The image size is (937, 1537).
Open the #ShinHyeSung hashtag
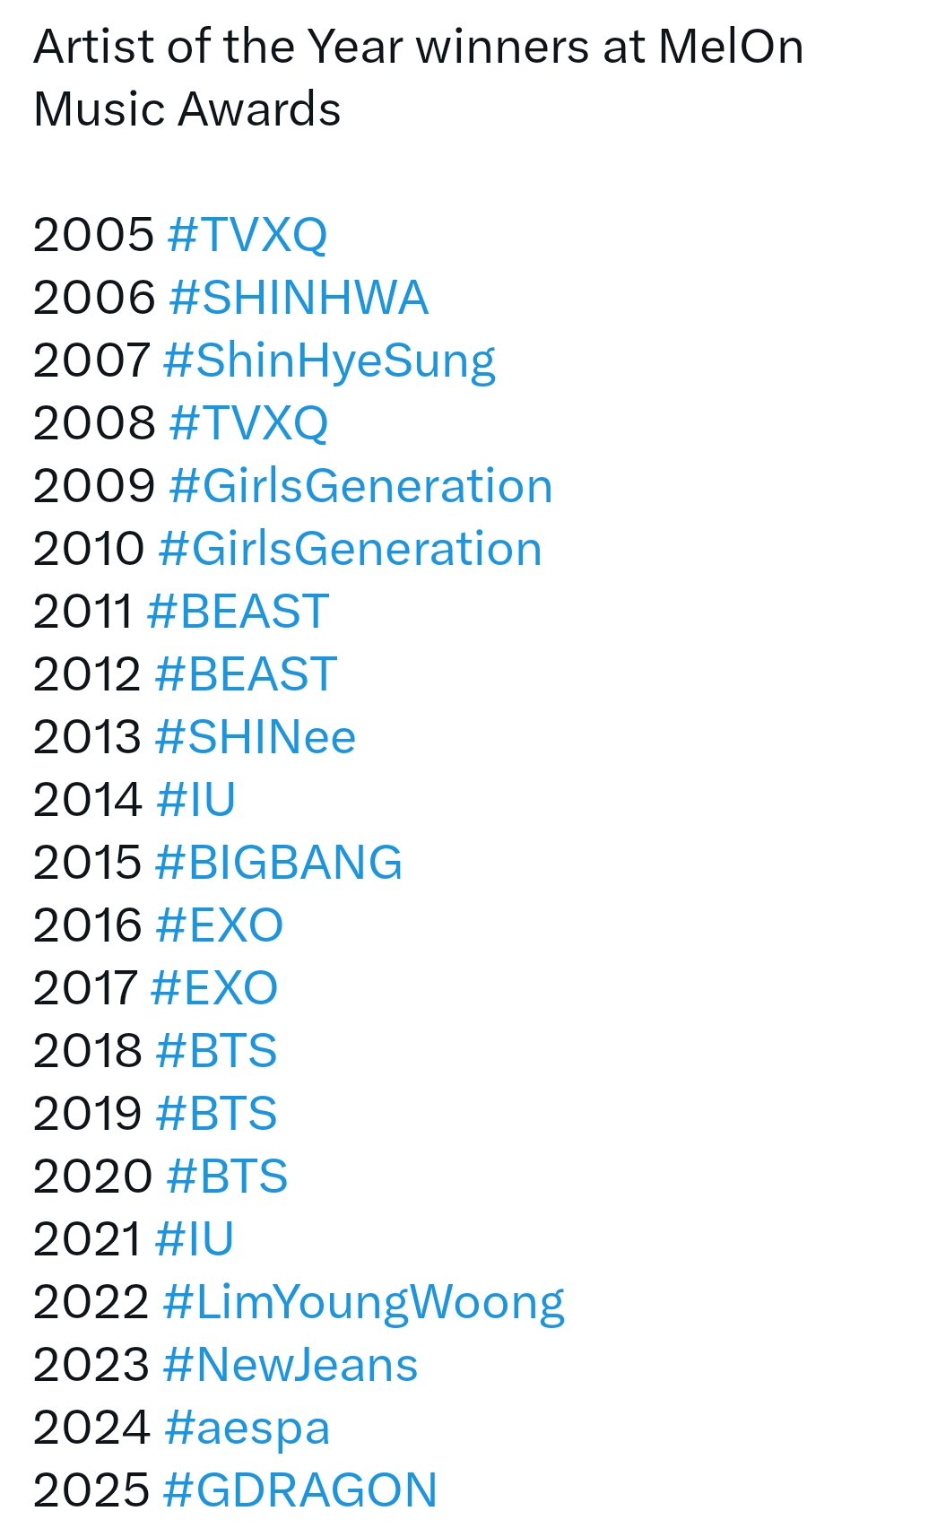coord(328,360)
